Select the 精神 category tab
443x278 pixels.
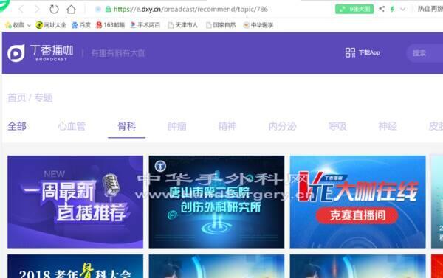point(227,126)
